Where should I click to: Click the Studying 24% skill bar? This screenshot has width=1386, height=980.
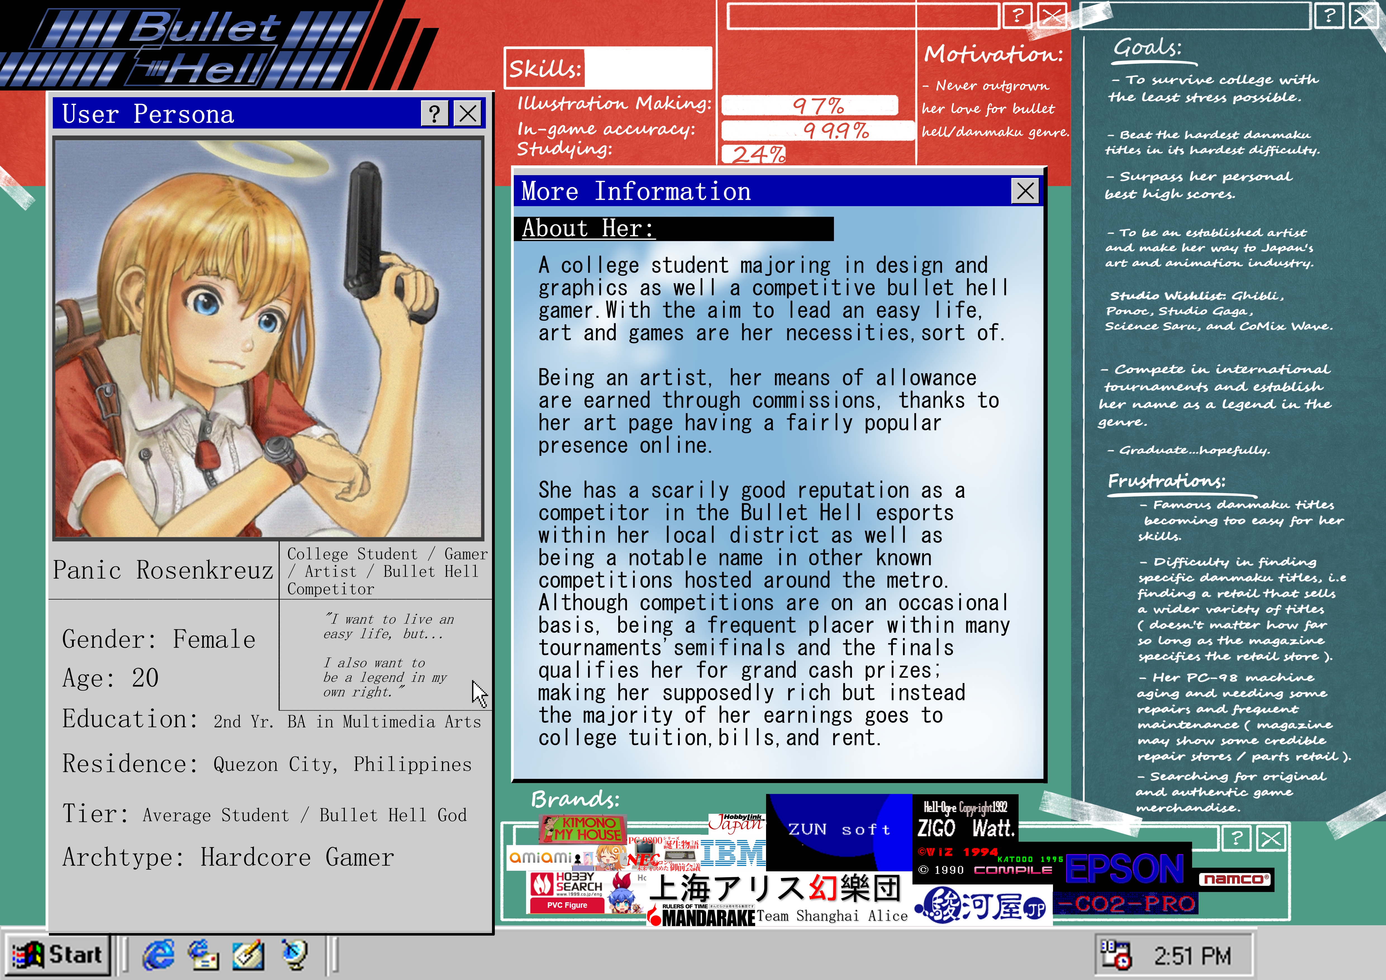755,154
